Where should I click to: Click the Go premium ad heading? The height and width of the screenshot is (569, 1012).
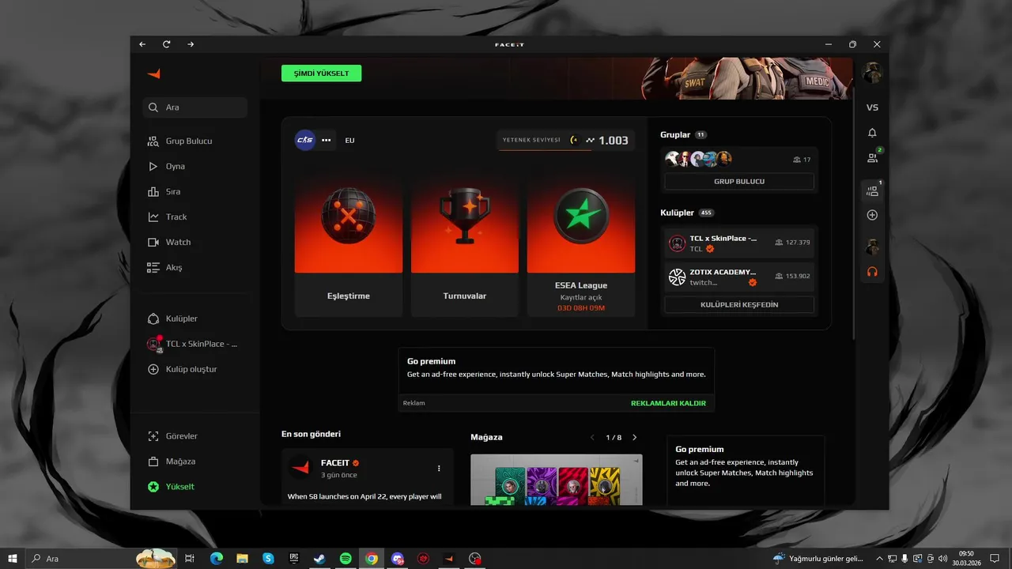coord(432,361)
